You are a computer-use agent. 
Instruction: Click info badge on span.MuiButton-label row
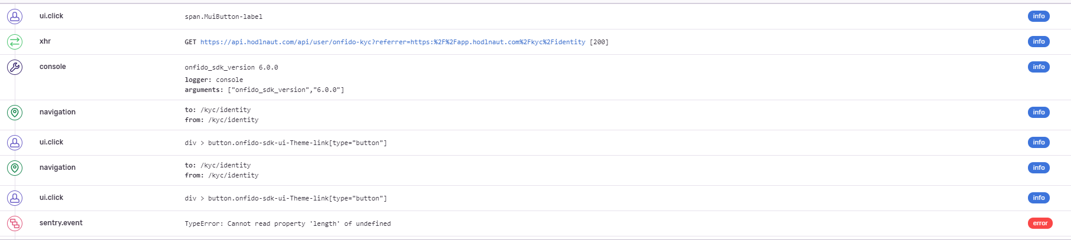1039,16
